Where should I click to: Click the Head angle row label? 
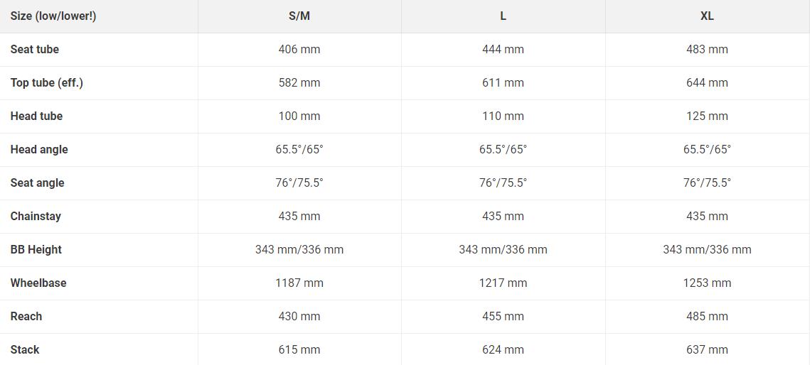click(39, 150)
